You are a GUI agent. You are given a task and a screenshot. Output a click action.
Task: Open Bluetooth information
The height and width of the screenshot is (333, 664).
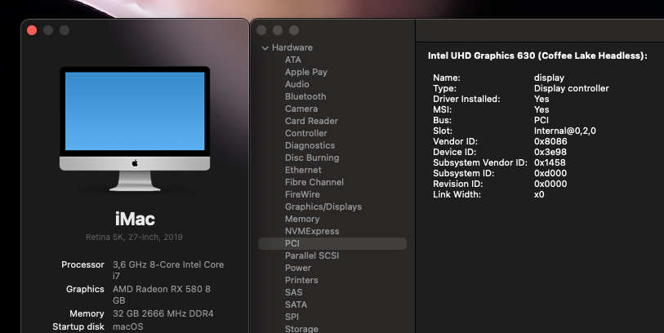305,96
